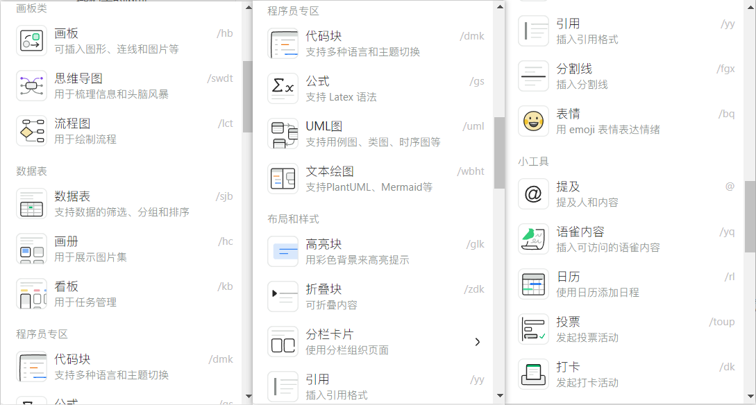Click description 用于梳理信息和头脑风暴
The height and width of the screenshot is (405, 756).
(x=111, y=94)
